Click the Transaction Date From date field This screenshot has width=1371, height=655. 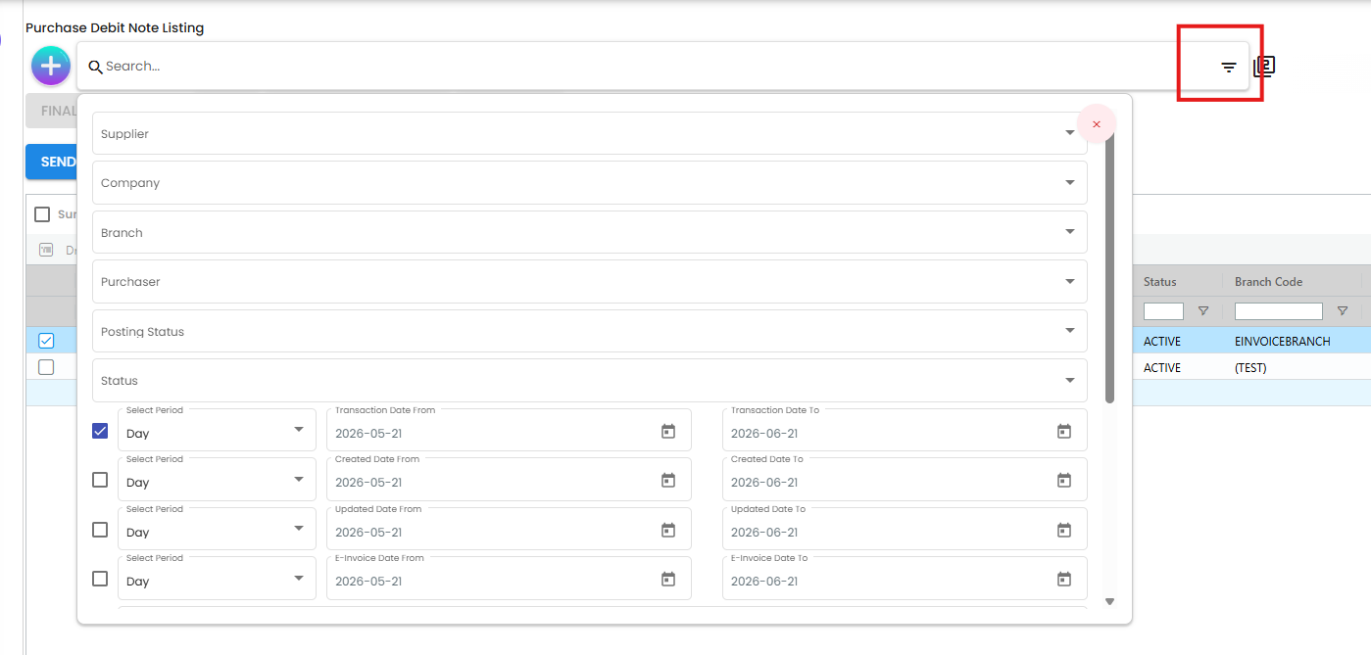click(509, 430)
